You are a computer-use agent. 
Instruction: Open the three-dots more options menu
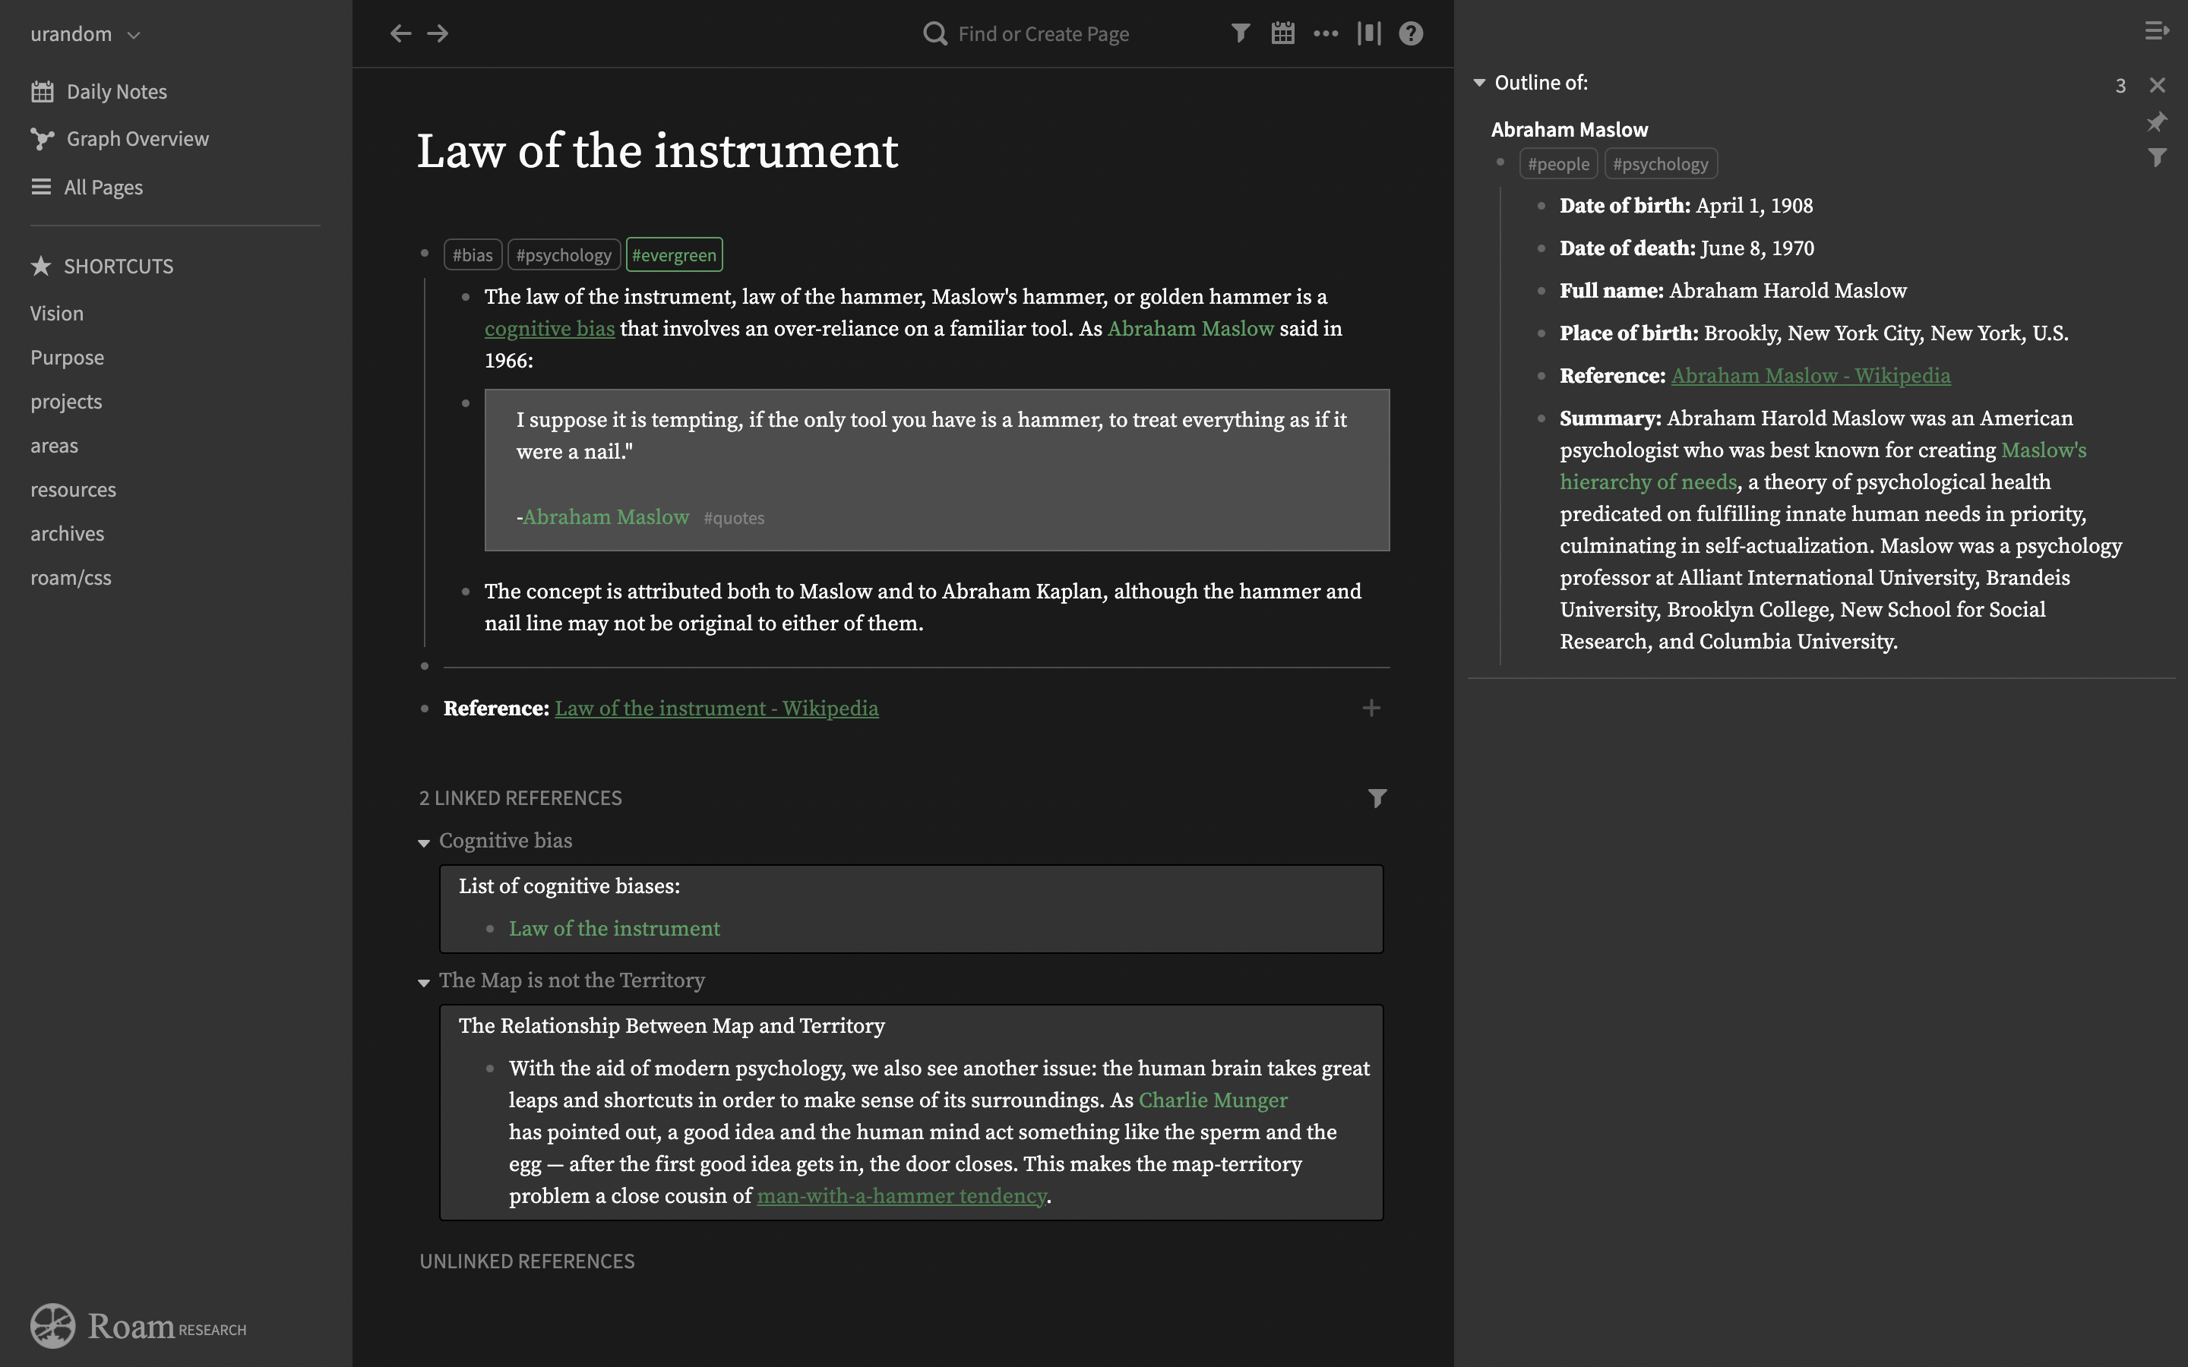pyautogui.click(x=1326, y=33)
